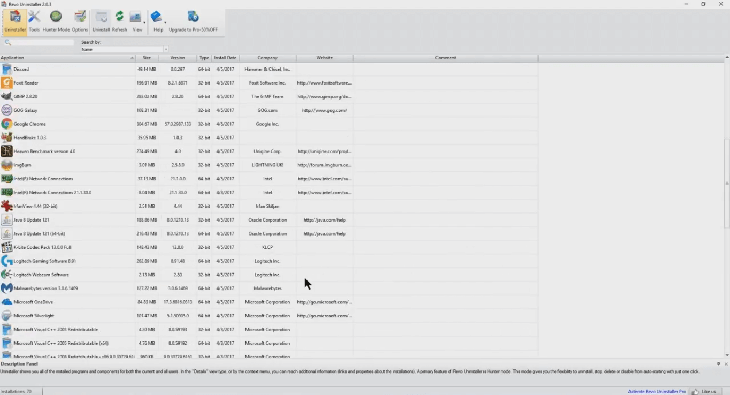Sort by the Application column header
This screenshot has height=395, width=730.
(x=67, y=58)
